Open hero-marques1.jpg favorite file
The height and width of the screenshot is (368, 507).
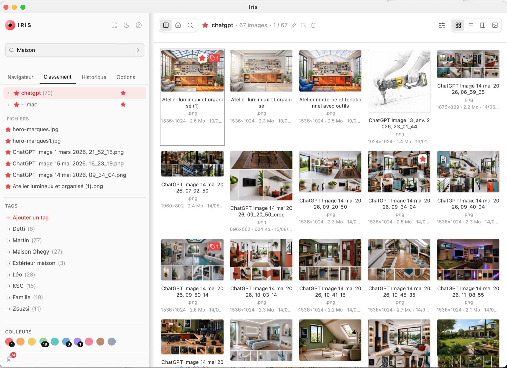coord(37,141)
